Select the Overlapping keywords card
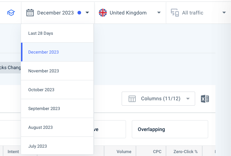This screenshot has width=231, height=156. (170, 129)
